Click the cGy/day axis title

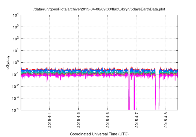click(x=8, y=62)
